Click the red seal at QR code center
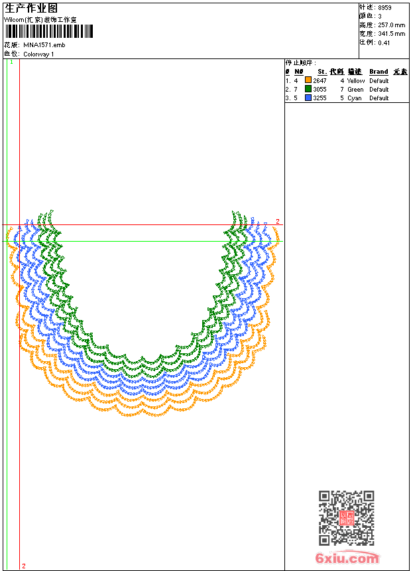Viewport: 411px width, 571px height. [347, 519]
